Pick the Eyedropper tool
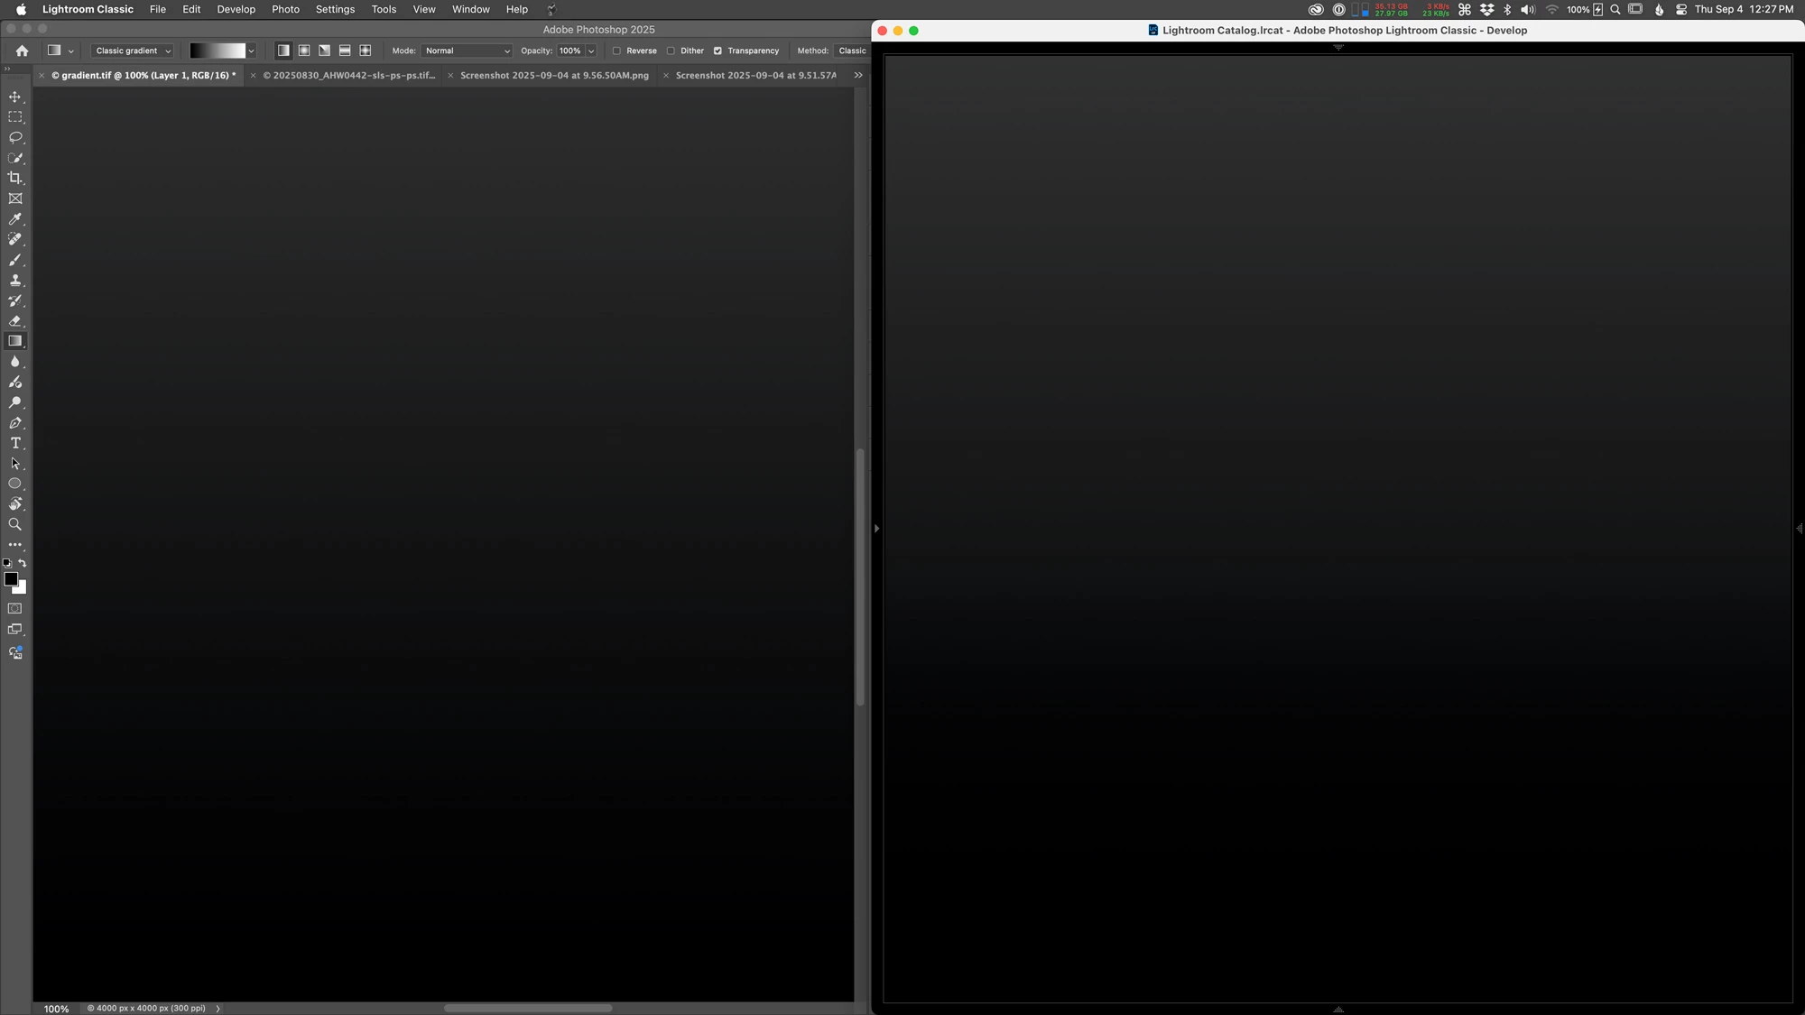Screen dimensions: 1805x1015 [x=15, y=219]
